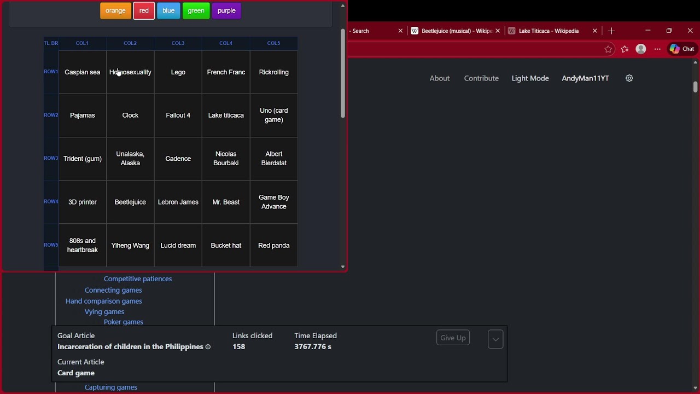The width and height of the screenshot is (700, 394).
Task: Open the Contribute menu item
Action: [x=481, y=78]
